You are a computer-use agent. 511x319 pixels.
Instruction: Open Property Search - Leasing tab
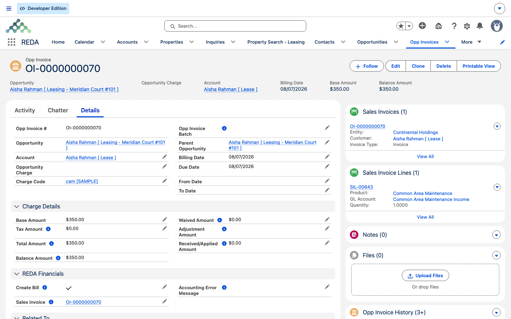[x=276, y=42]
